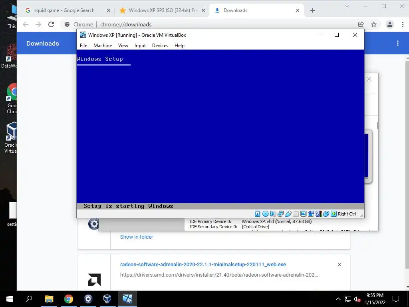Open the Machine menu in VirtualBox
The image size is (409, 307).
coord(103,46)
